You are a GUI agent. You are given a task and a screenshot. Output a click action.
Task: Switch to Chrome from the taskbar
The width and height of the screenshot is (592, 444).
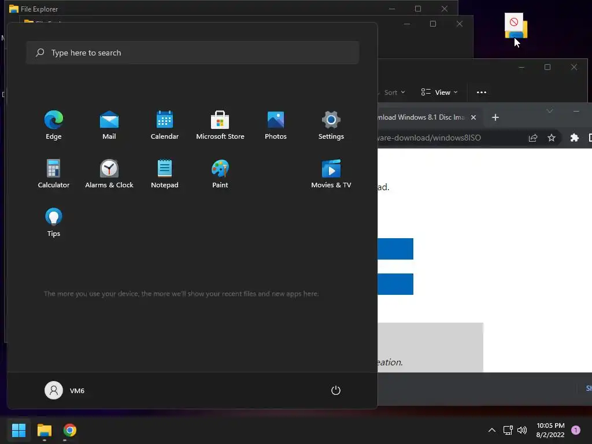[x=70, y=430]
